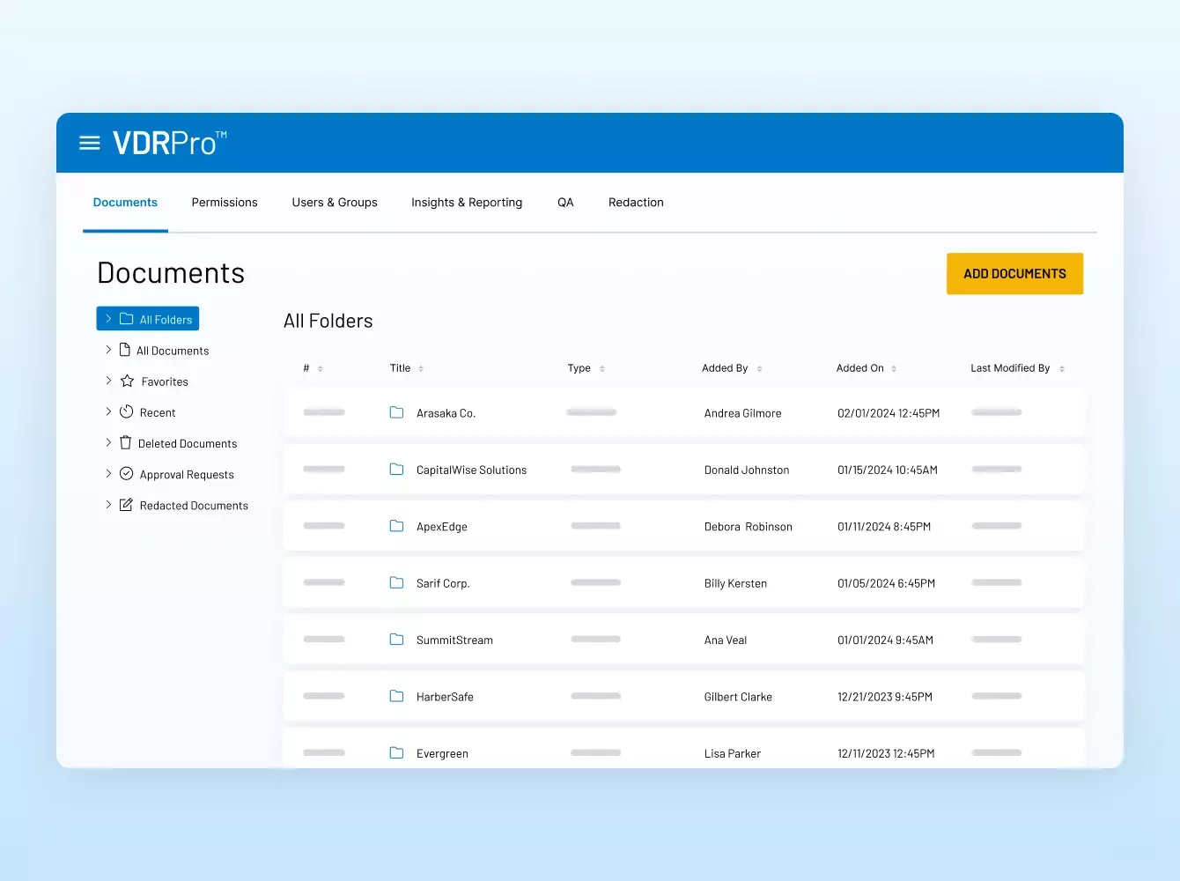Open the hamburger menu icon
This screenshot has width=1180, height=881.
coord(89,143)
